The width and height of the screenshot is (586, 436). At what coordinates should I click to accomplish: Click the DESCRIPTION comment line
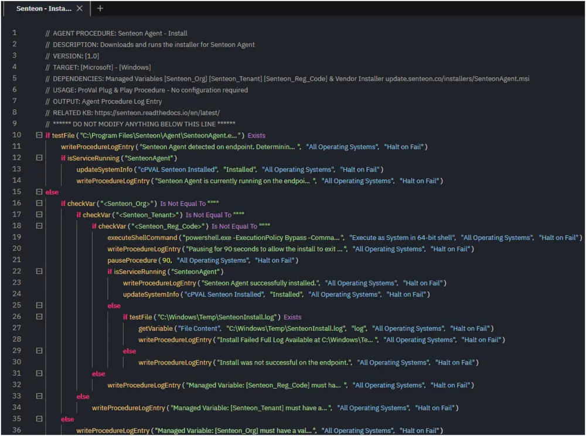point(150,44)
